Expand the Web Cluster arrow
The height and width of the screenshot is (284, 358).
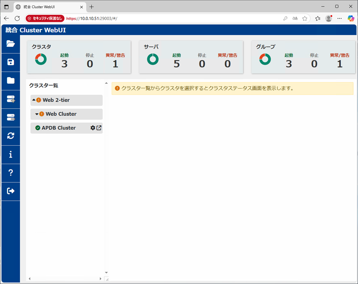pyautogui.click(x=37, y=114)
